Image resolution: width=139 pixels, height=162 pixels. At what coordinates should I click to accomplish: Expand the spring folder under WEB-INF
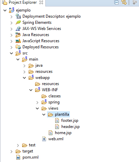37,102
